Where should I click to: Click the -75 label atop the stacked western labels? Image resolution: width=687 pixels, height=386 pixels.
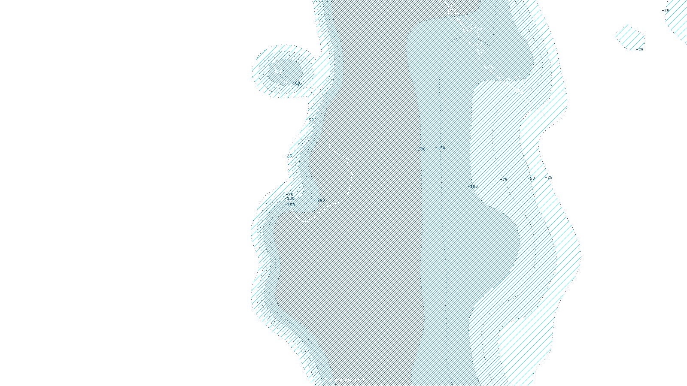(x=290, y=195)
